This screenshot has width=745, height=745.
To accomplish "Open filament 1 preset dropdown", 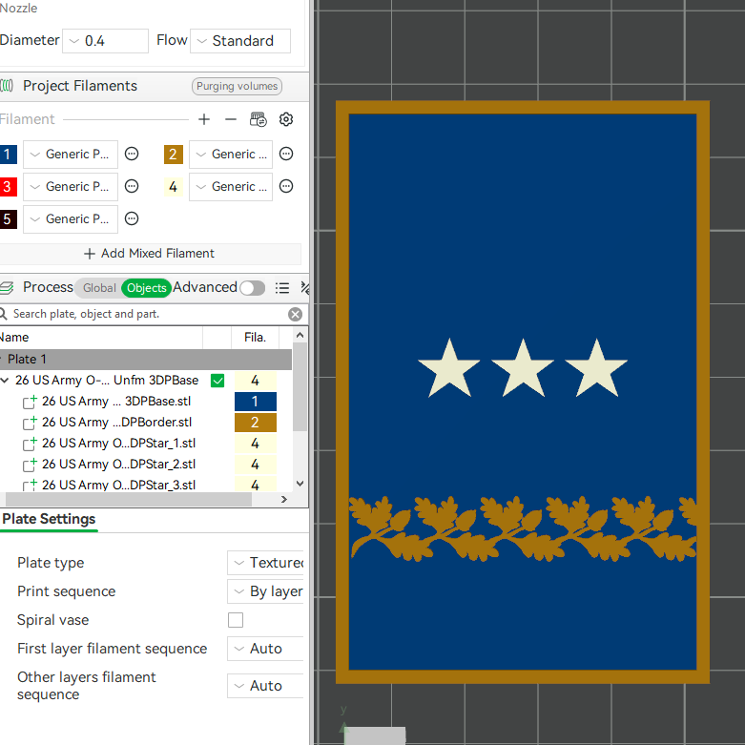I will click(71, 154).
